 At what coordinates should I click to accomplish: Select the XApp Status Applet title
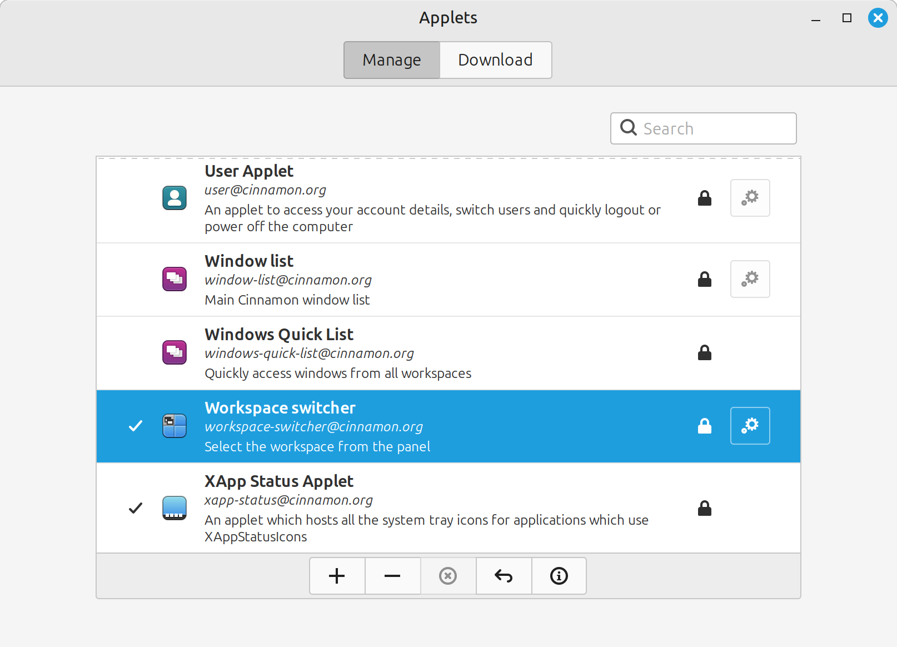tap(279, 481)
